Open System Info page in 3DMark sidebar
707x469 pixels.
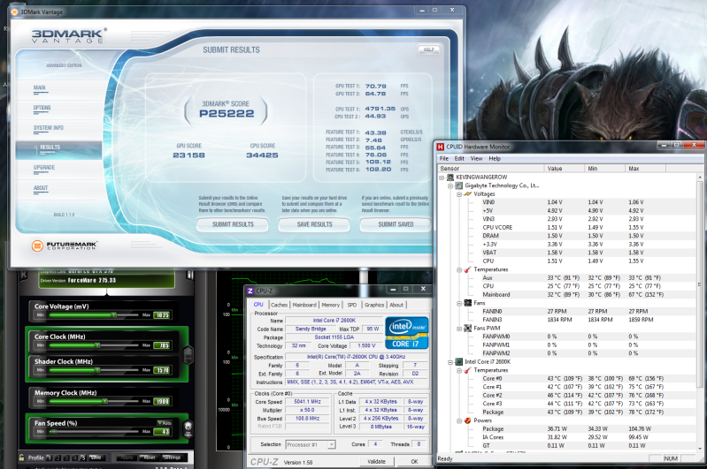click(x=49, y=128)
